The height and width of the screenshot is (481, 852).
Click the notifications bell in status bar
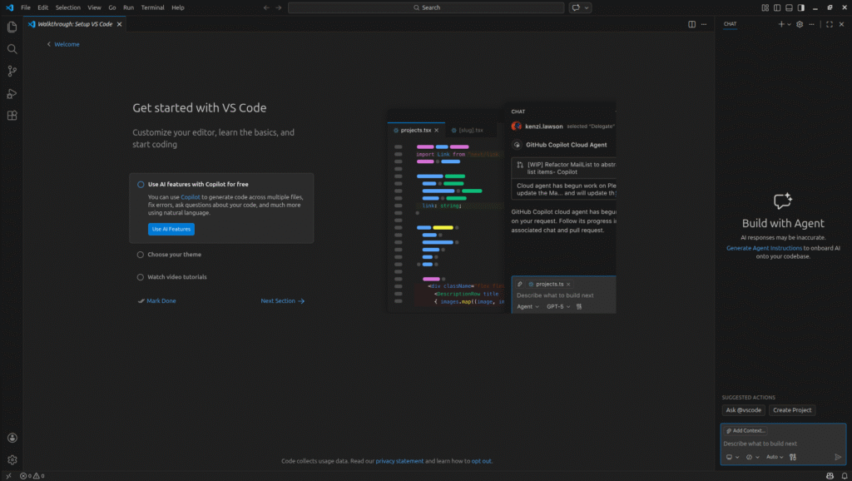pyautogui.click(x=842, y=476)
